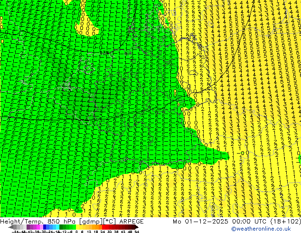
Task: Click the dark blue swatch in the legend
Action: tap(45, 227)
